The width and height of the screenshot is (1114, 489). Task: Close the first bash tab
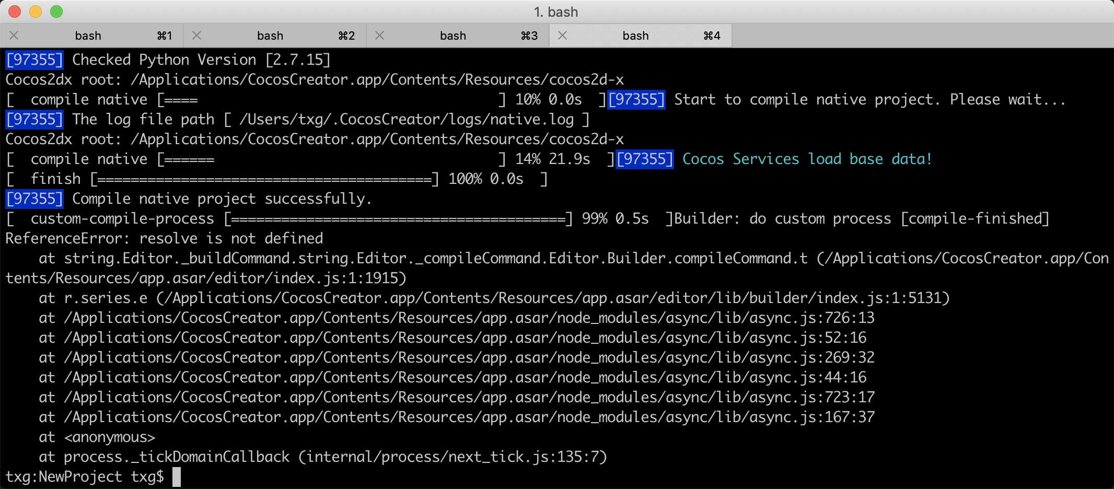(14, 36)
